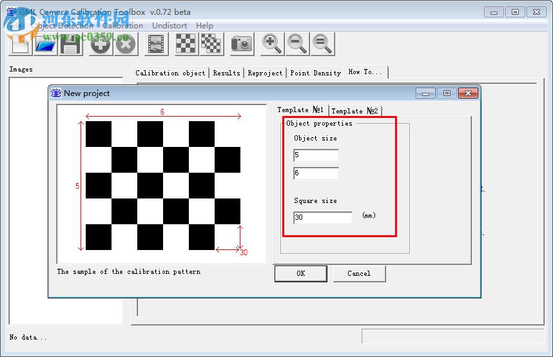Click the "Square size" label
The width and height of the screenshot is (553, 357).
click(315, 200)
